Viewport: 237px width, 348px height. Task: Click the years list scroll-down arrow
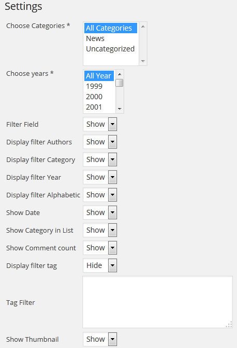[x=120, y=109]
